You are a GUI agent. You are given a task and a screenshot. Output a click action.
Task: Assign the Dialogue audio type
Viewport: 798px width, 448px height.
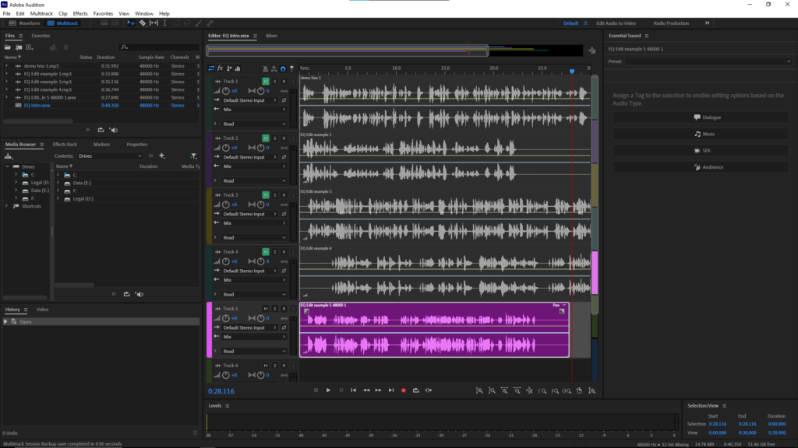pyautogui.click(x=707, y=117)
